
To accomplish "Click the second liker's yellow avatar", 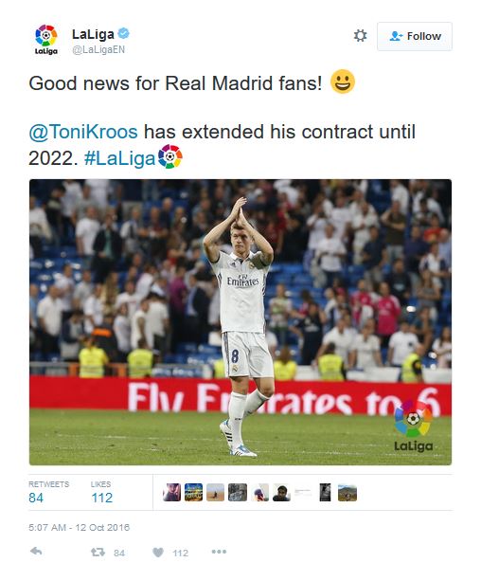I will 194,493.
